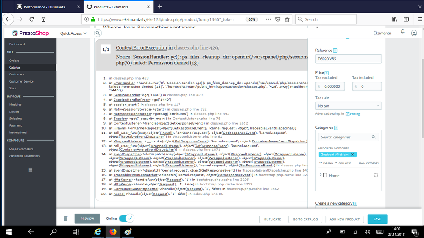Toggle the Online product switch
The image size is (424, 238).
coord(126,218)
